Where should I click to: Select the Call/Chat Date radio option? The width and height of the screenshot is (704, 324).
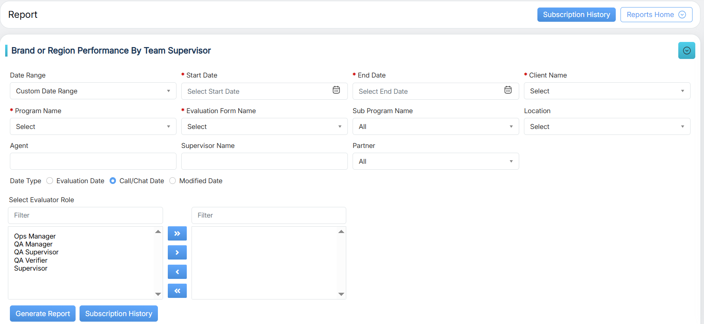(113, 181)
